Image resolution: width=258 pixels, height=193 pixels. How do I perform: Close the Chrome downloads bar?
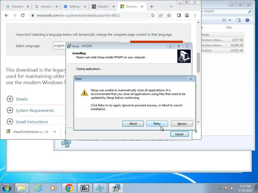196,131
